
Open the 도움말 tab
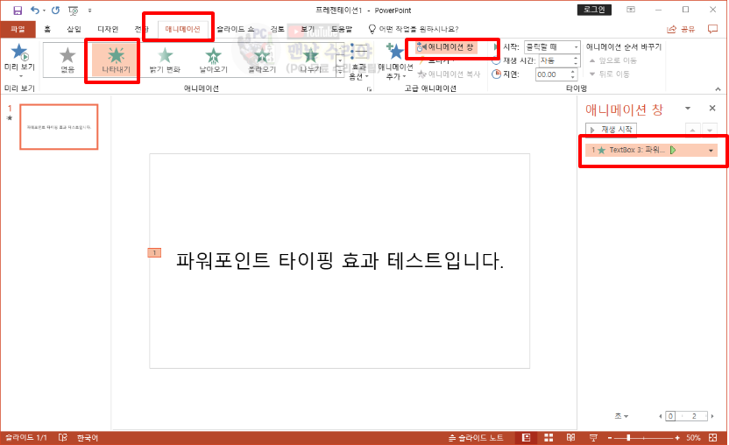[x=342, y=29]
